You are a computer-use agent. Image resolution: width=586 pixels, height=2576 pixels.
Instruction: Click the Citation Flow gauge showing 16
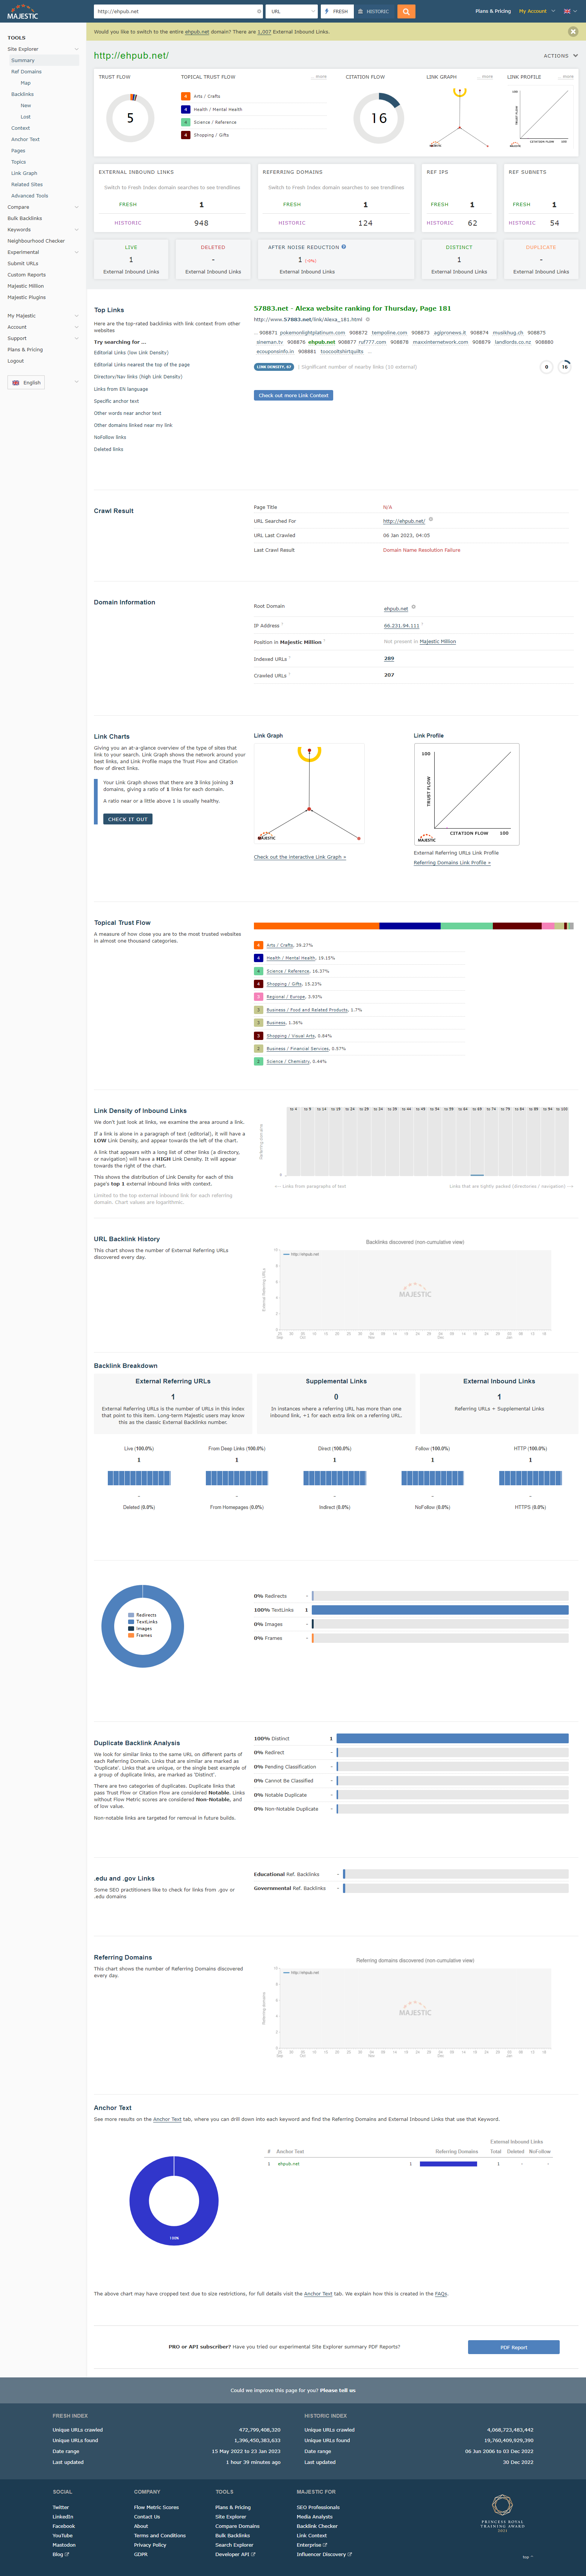tap(379, 118)
